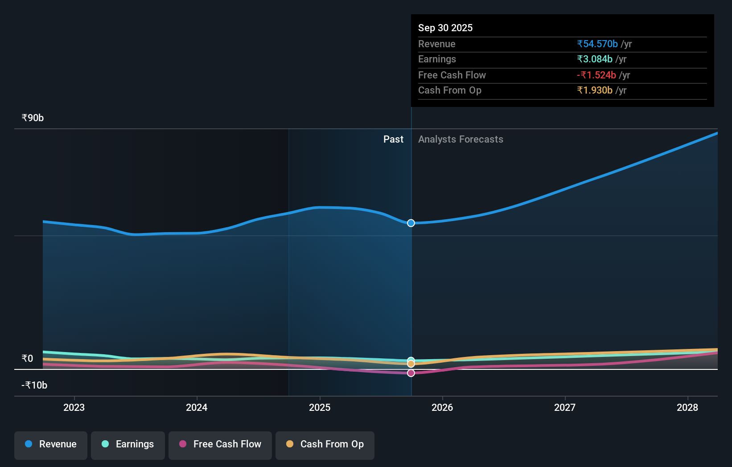Select the orange Cash From Op legend dot
Screen dimensions: 732x467
click(291, 444)
